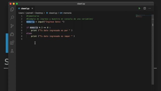This screenshot has height=91, width=161.
Task: Click print on line 6
Action: coord(34,30)
